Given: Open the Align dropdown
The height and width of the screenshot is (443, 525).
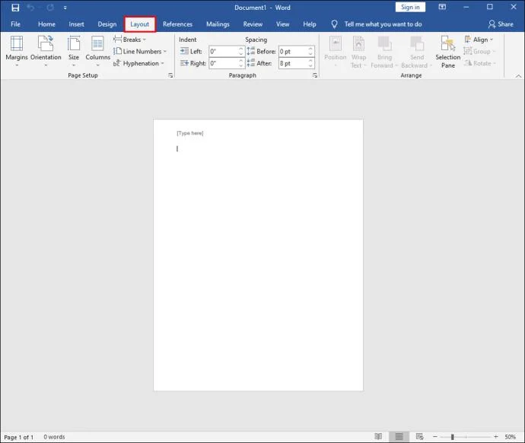Looking at the screenshot, I should coord(479,40).
